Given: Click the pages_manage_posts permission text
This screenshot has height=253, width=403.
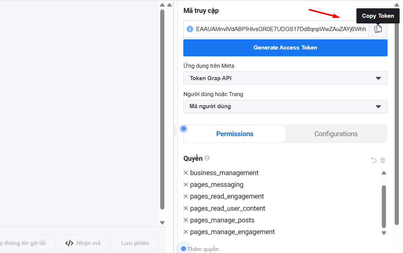Looking at the screenshot, I should coord(222,220).
